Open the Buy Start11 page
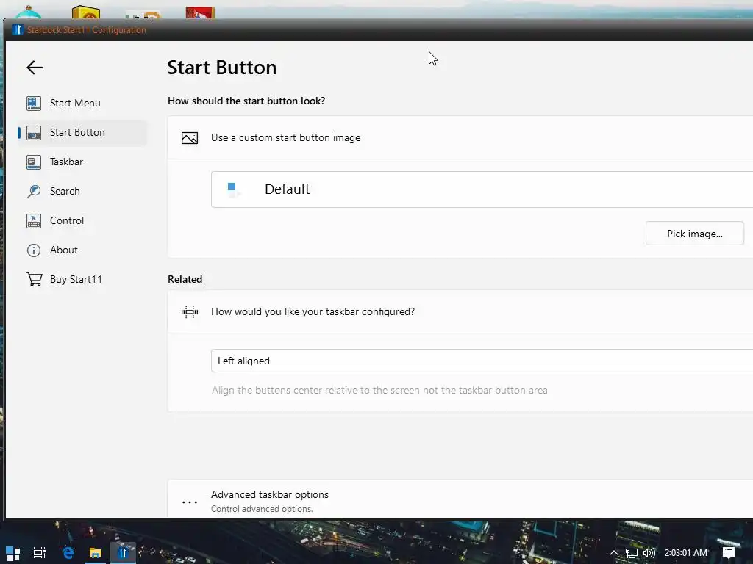Viewport: 753px width, 564px height. tap(82, 279)
